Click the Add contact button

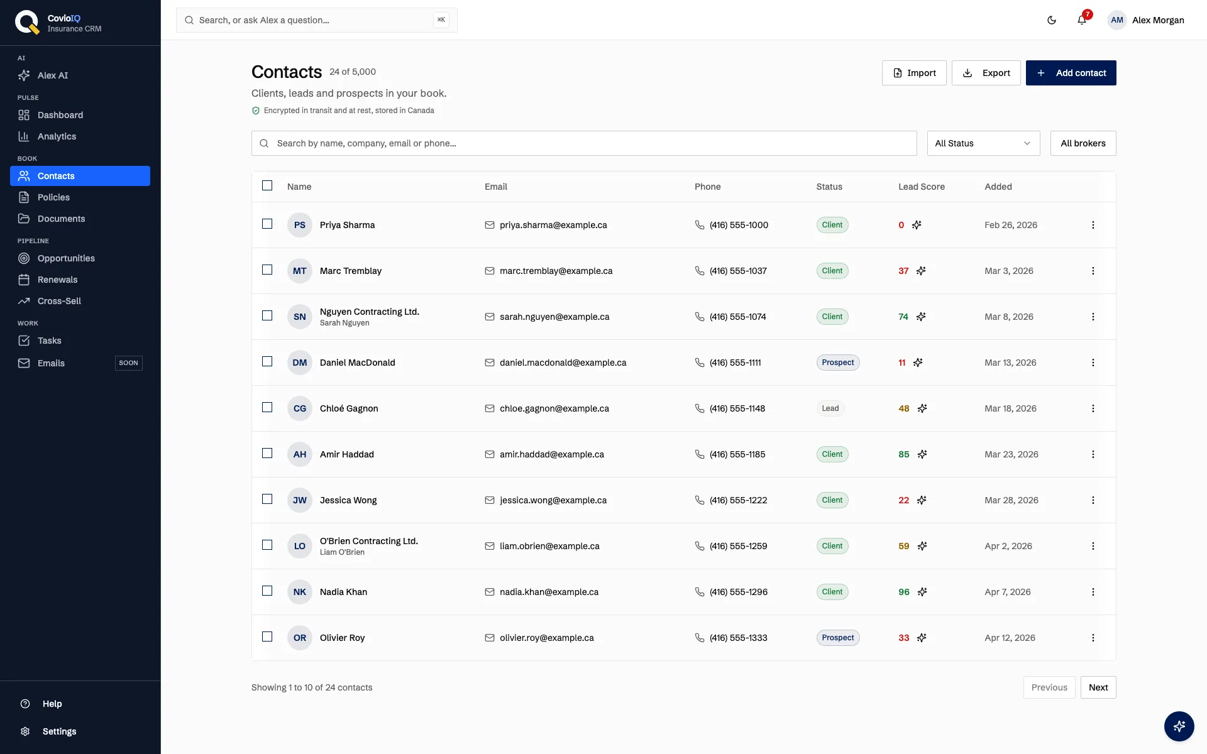click(x=1071, y=73)
